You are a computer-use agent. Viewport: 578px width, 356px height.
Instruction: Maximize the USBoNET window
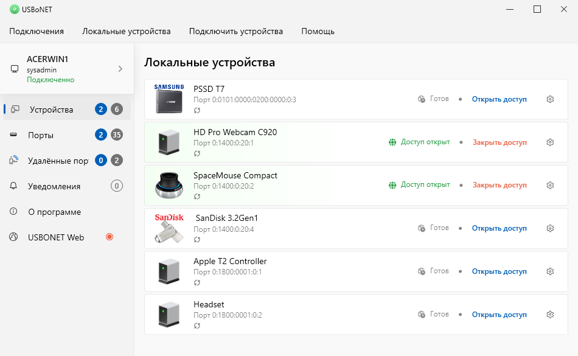pyautogui.click(x=537, y=9)
